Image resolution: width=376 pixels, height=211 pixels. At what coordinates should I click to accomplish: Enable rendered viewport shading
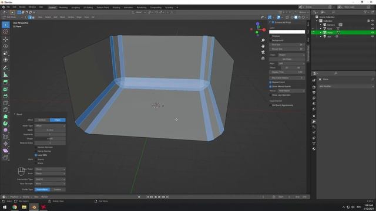tap(304, 17)
